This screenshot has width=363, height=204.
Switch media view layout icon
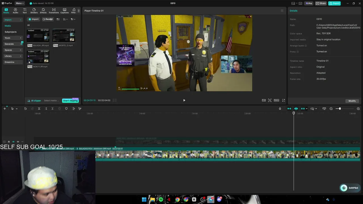(x=58, y=19)
